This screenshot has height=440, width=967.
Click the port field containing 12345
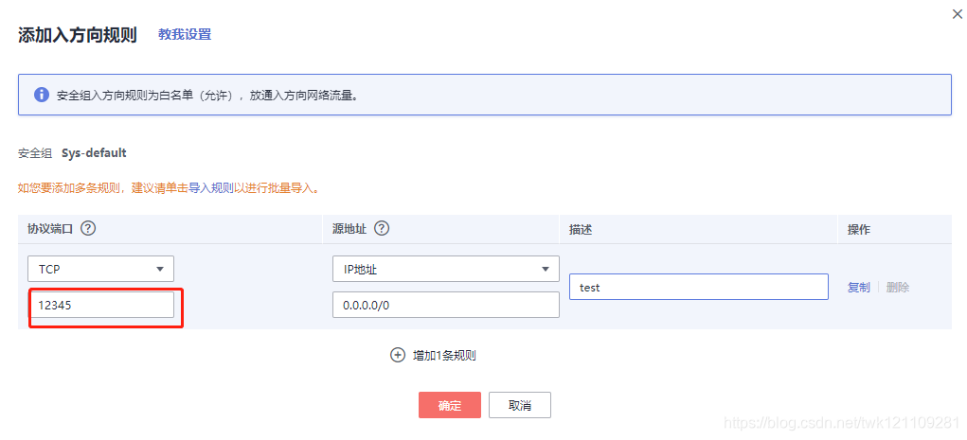(101, 305)
